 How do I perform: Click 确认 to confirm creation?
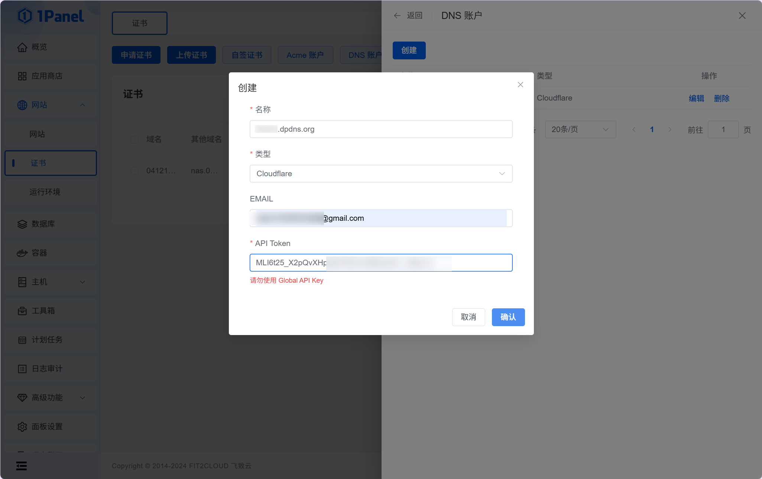click(508, 317)
